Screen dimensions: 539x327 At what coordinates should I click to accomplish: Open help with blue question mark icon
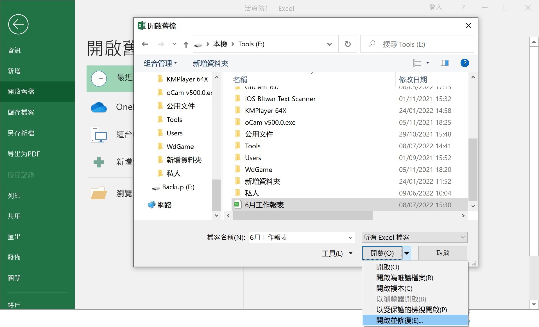[x=465, y=63]
